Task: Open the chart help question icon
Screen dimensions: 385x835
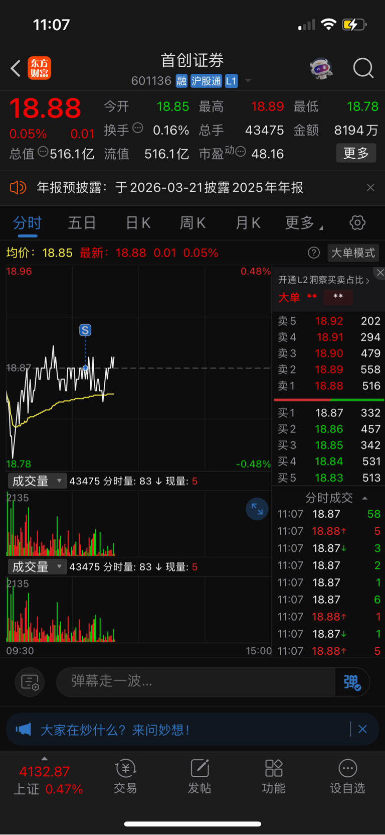Action: [x=314, y=253]
